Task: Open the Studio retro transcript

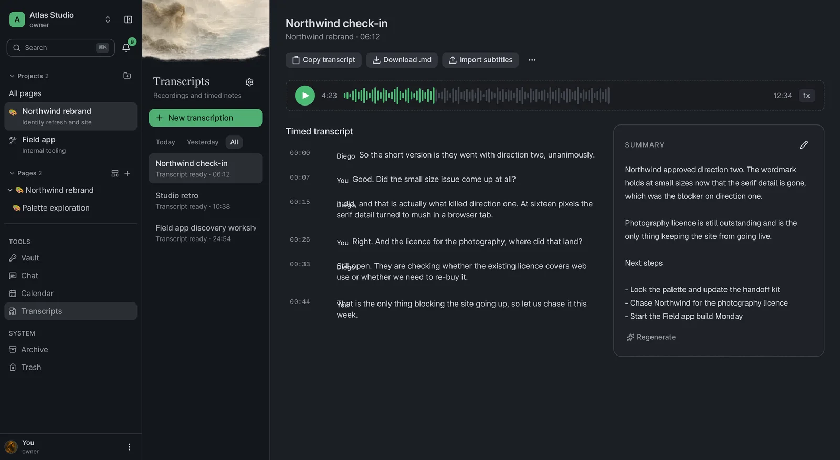Action: [x=206, y=201]
